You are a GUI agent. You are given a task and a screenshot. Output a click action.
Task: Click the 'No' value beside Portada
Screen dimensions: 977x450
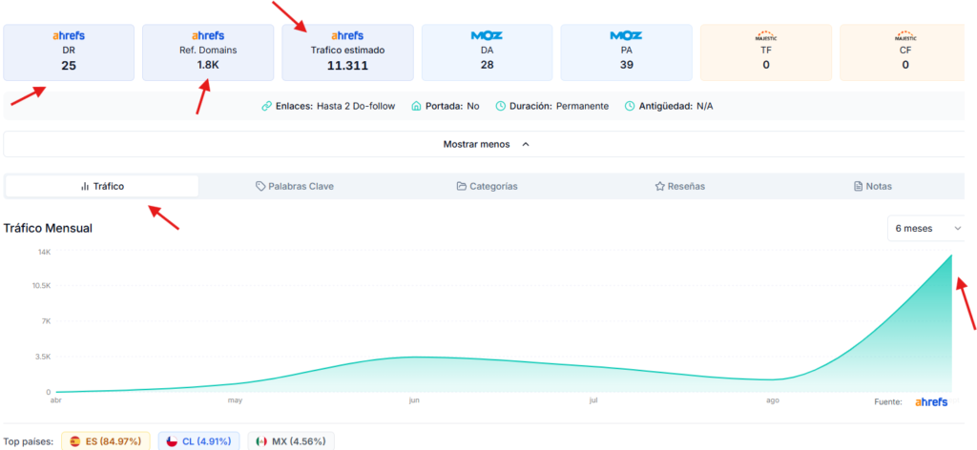point(473,107)
